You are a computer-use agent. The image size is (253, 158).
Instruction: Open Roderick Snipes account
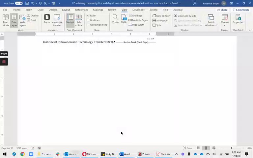point(214,3)
